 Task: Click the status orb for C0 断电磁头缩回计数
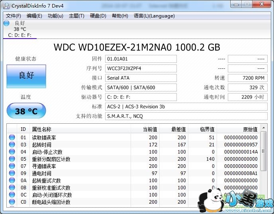(12, 202)
